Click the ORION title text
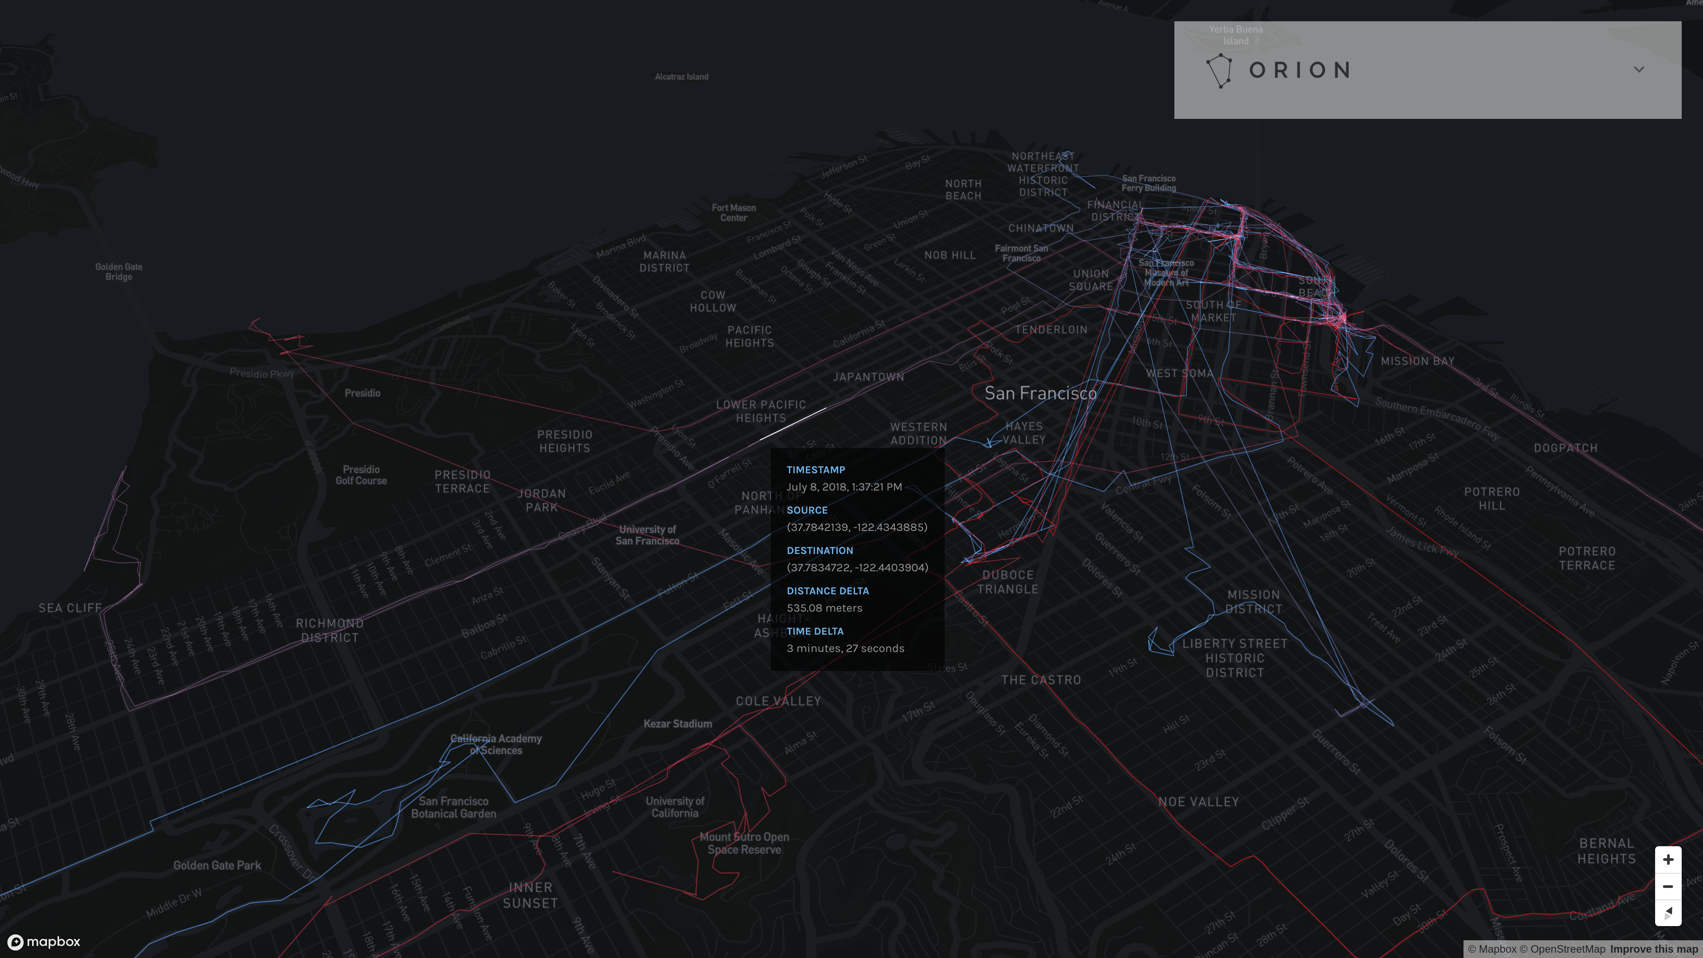Viewport: 1703px width, 958px height. [1300, 70]
